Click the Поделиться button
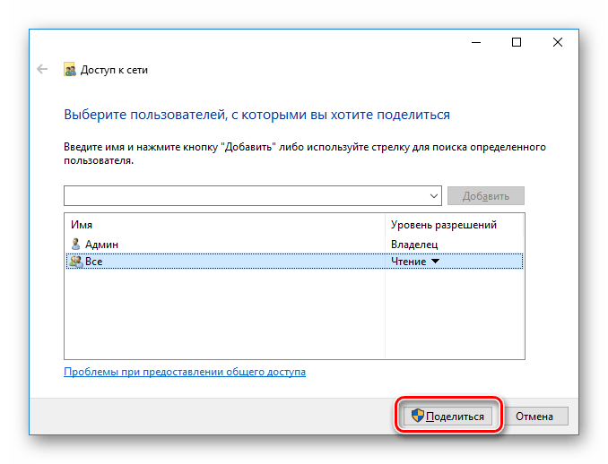608x464 pixels. tap(447, 416)
